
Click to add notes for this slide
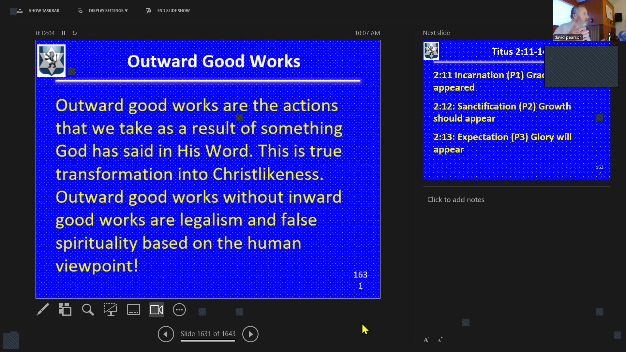(455, 199)
